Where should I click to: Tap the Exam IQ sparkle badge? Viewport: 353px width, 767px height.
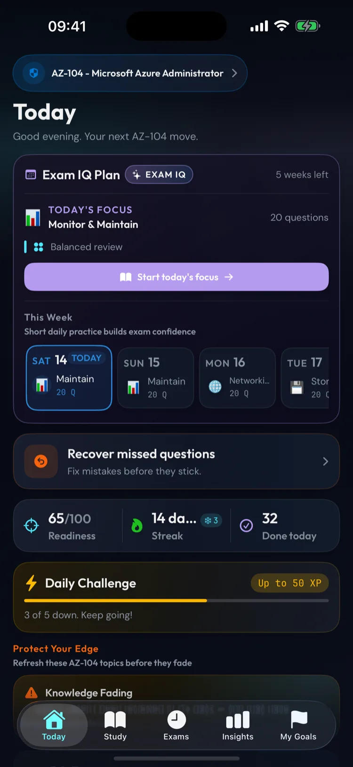tap(159, 175)
